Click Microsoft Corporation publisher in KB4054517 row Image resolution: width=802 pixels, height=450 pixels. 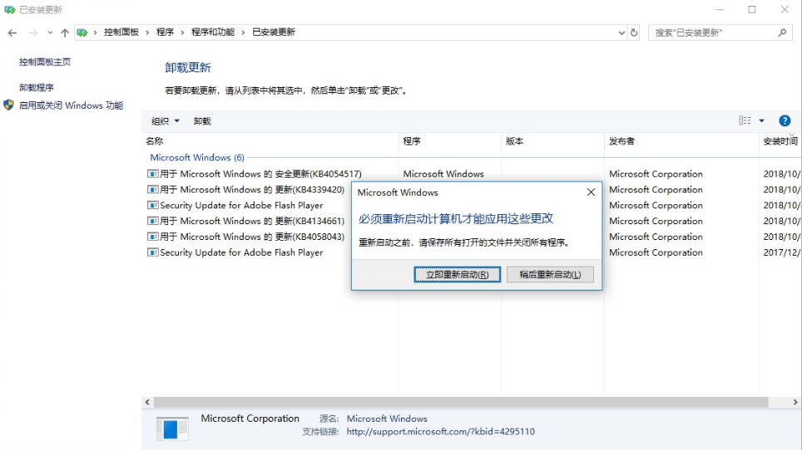(656, 174)
